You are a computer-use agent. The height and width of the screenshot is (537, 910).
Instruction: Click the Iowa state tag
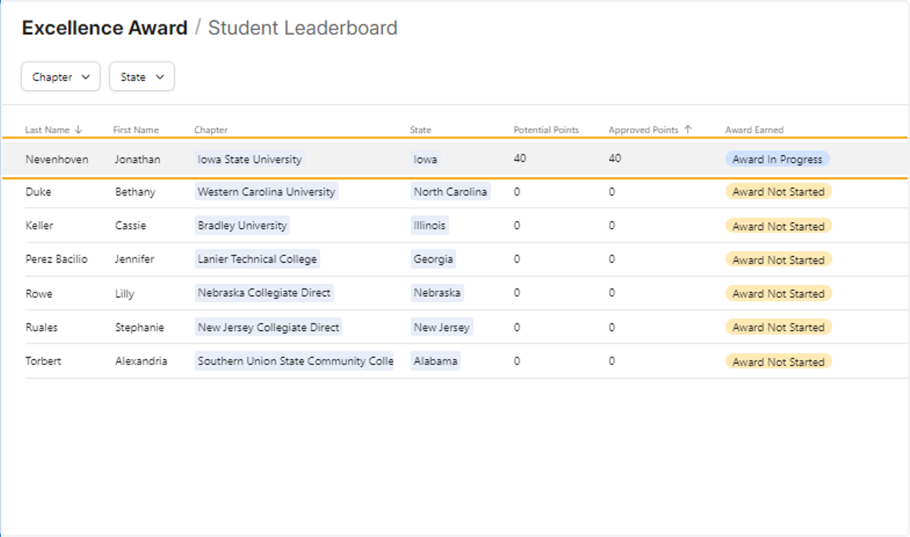pos(425,159)
